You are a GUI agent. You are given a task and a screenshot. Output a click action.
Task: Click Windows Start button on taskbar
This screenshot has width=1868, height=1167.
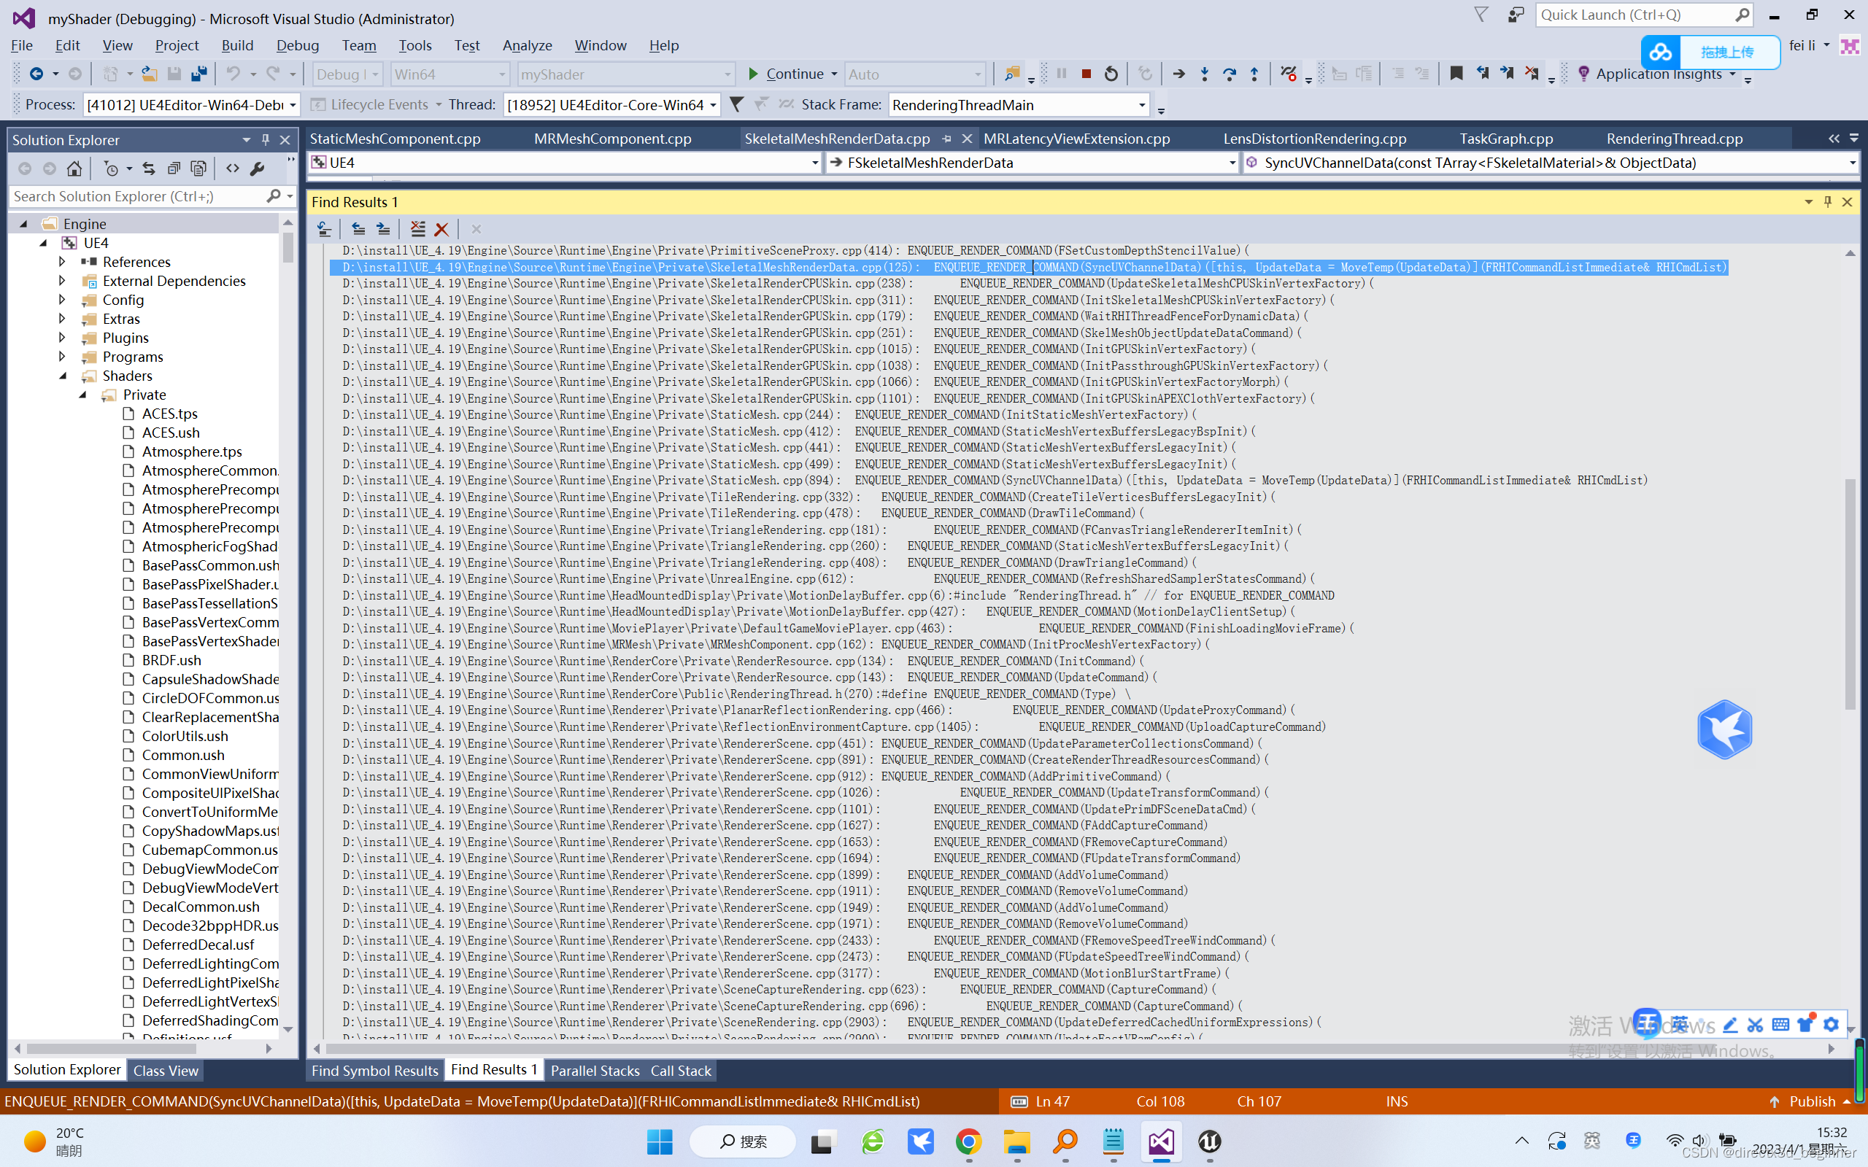[659, 1141]
